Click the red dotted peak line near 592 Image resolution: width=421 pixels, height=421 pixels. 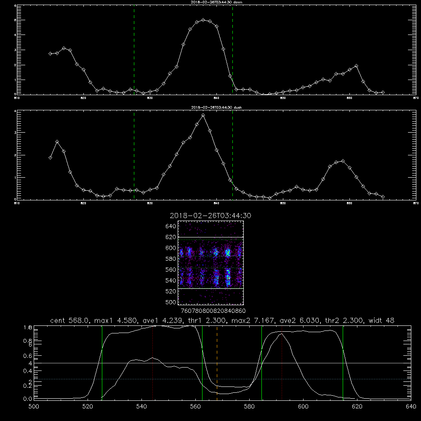point(282,362)
